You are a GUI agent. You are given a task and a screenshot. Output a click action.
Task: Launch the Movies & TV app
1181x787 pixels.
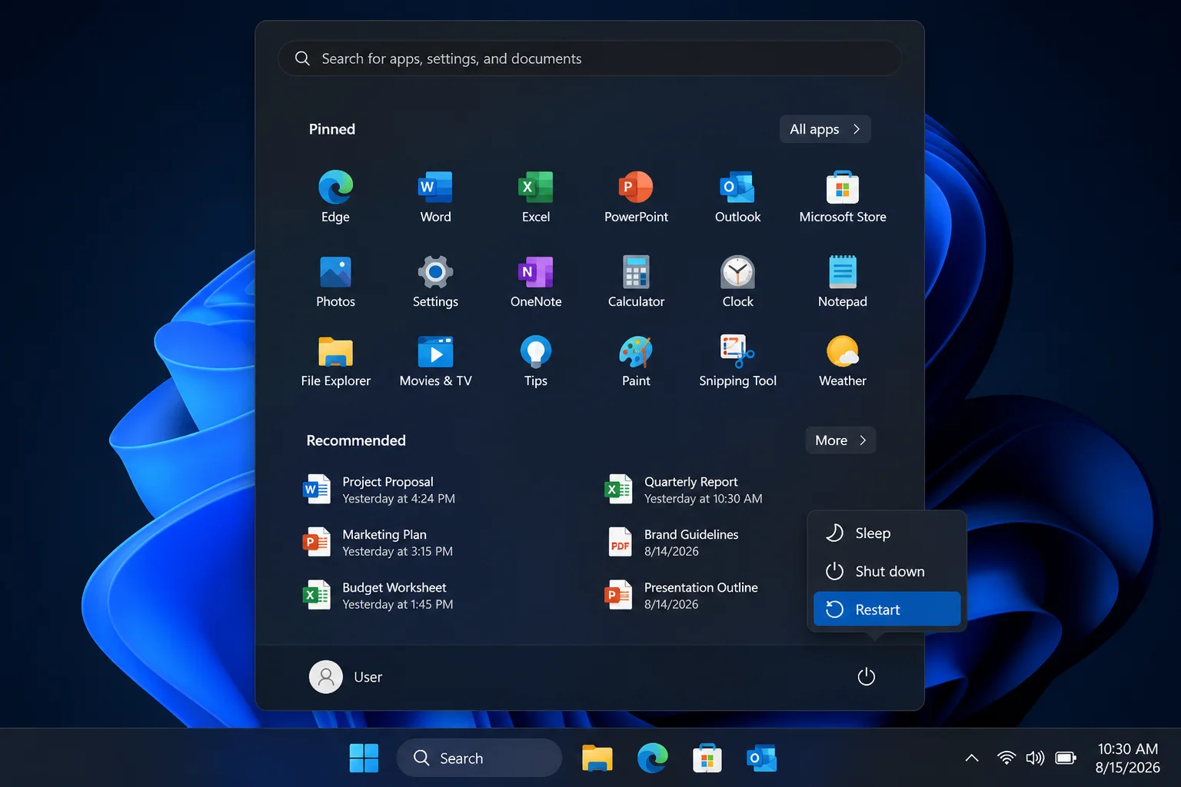[x=435, y=361]
